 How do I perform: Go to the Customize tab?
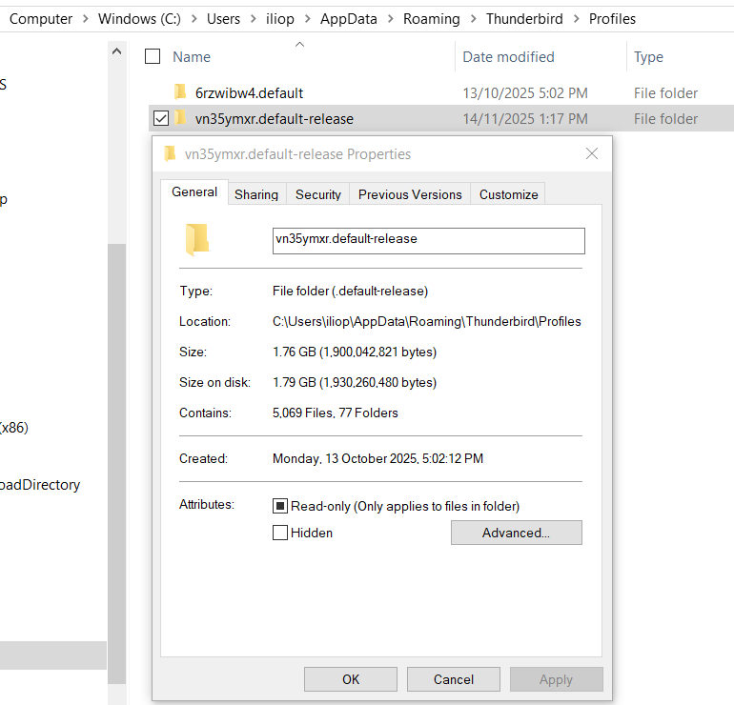(508, 194)
